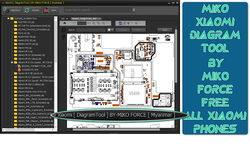
Task: Click the underline annotation icon
Action: click(136, 23)
